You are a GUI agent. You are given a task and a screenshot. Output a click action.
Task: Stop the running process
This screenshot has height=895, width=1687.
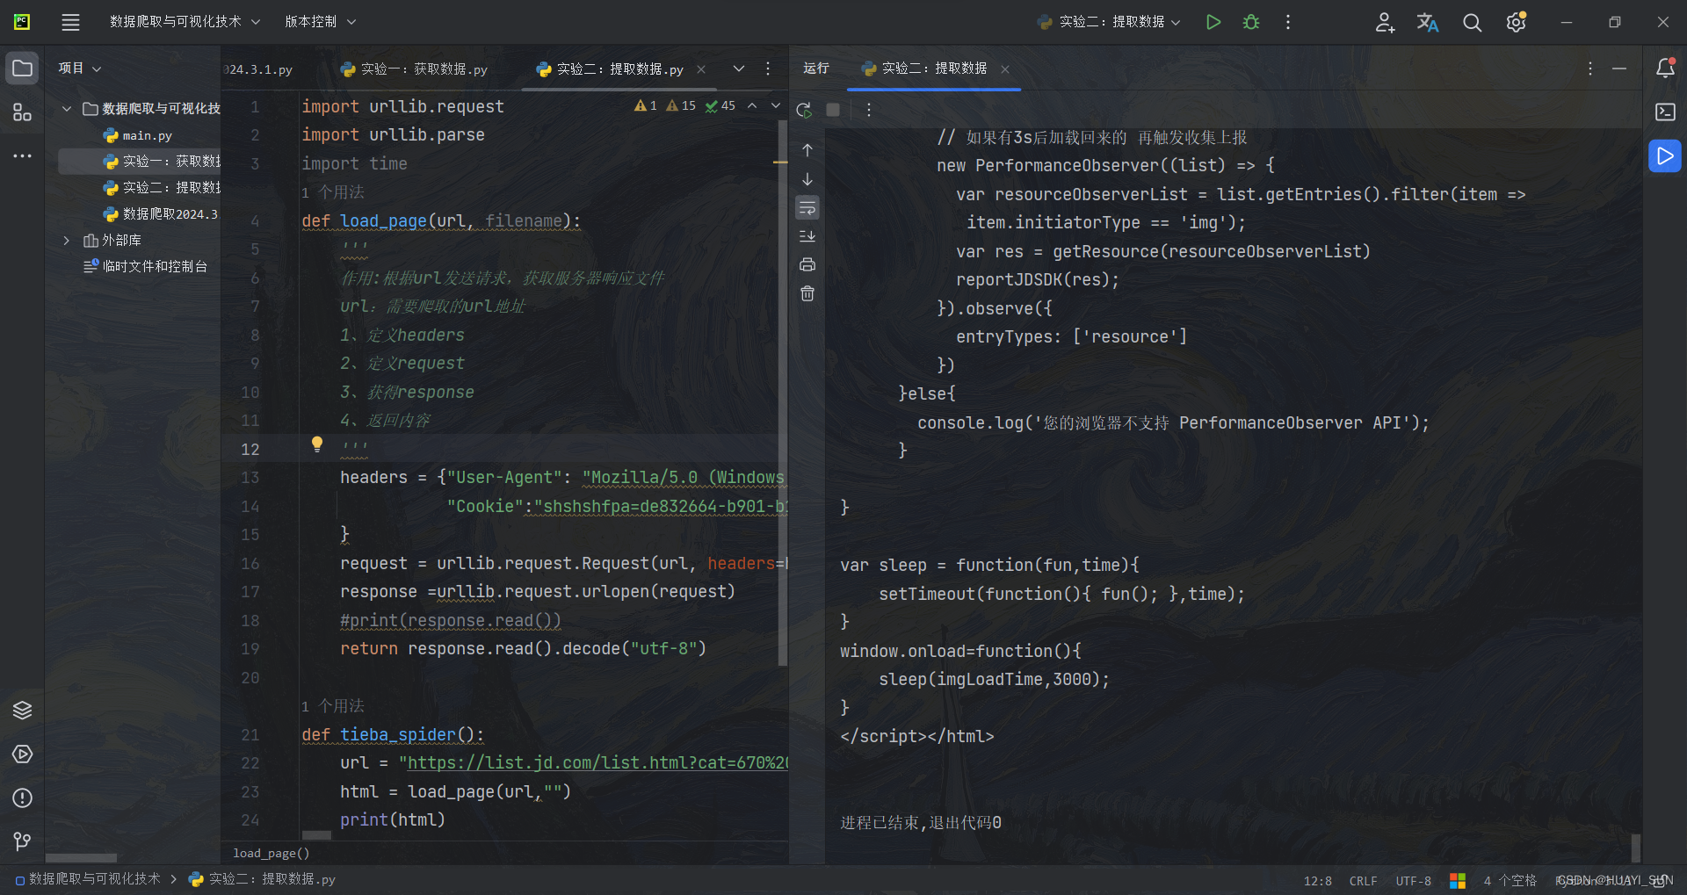click(833, 110)
